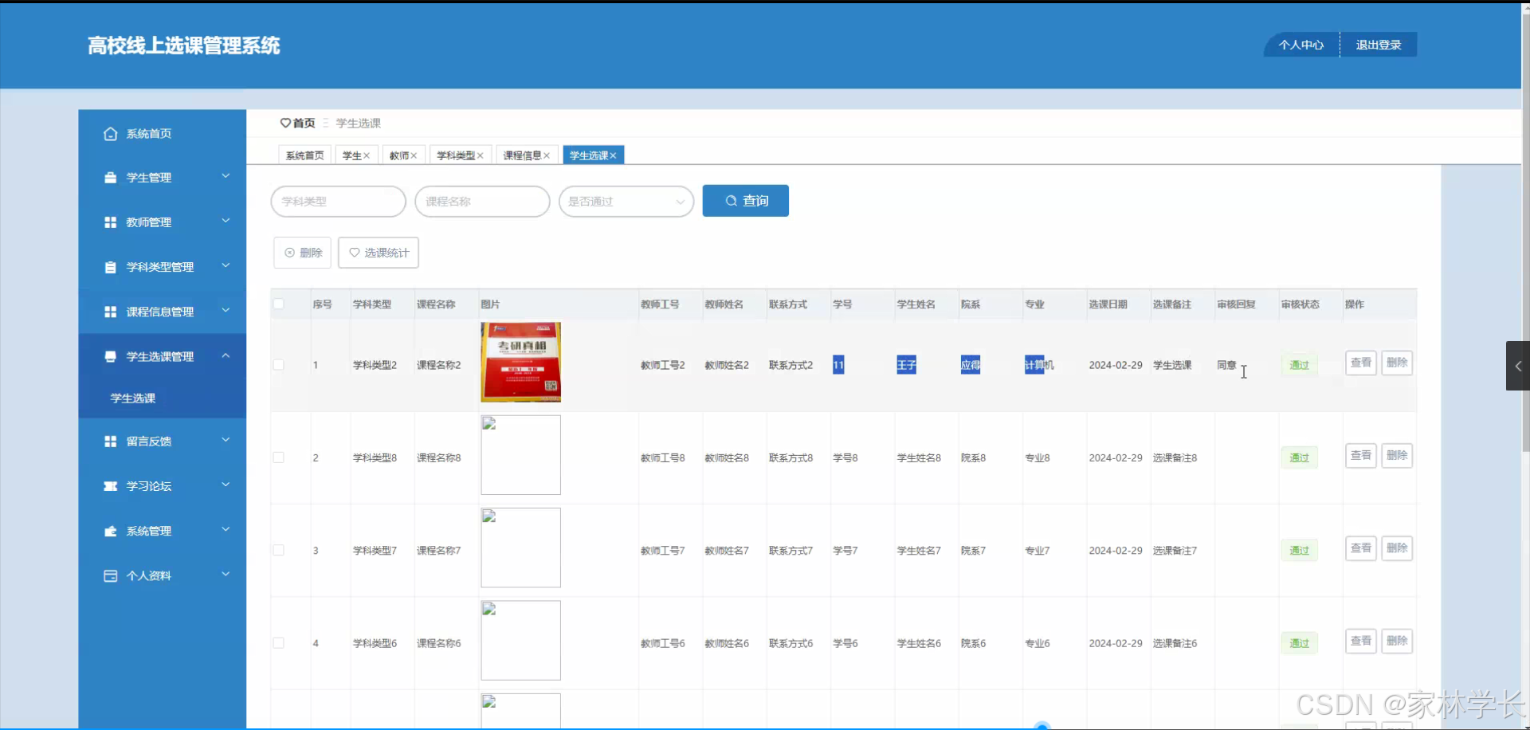Click the 查询 search button

click(x=746, y=201)
